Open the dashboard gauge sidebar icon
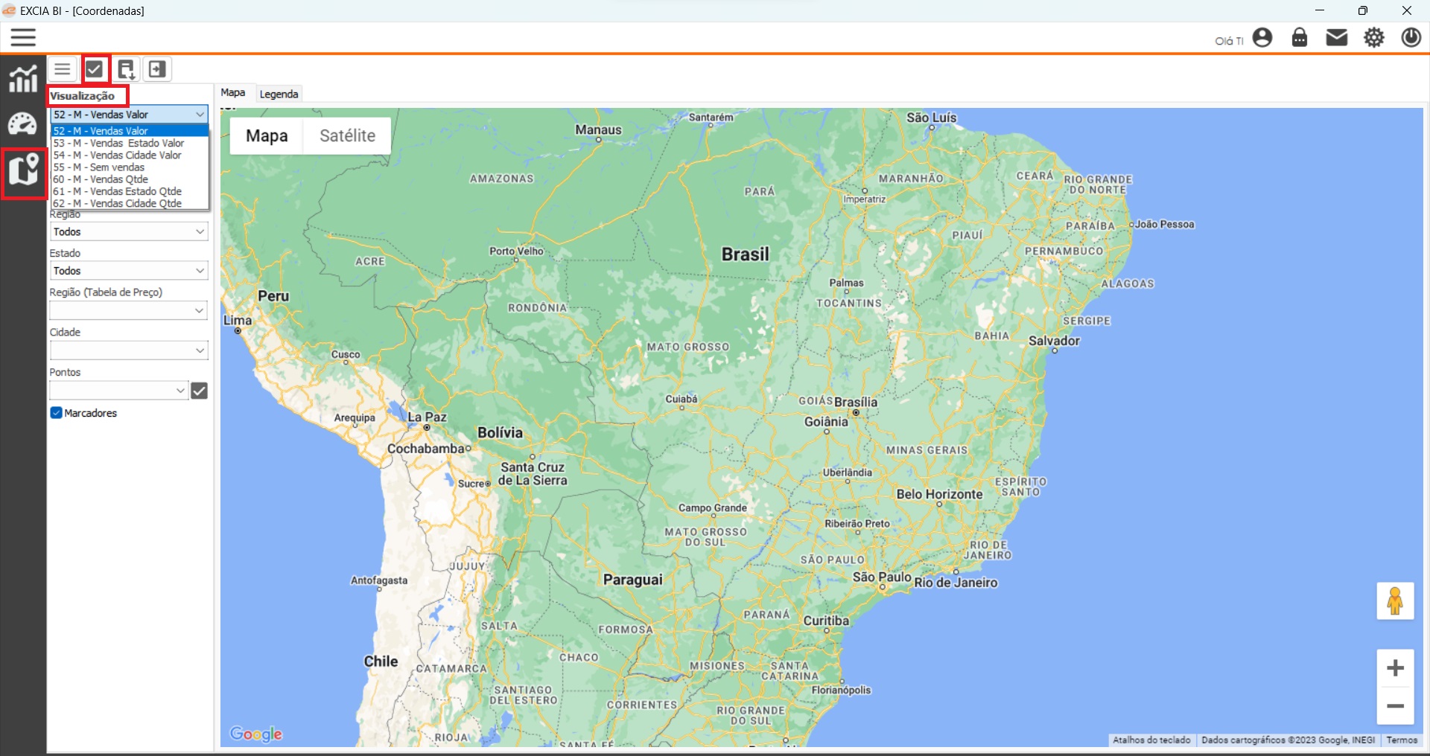Screen dimensions: 1430x756 (23, 124)
